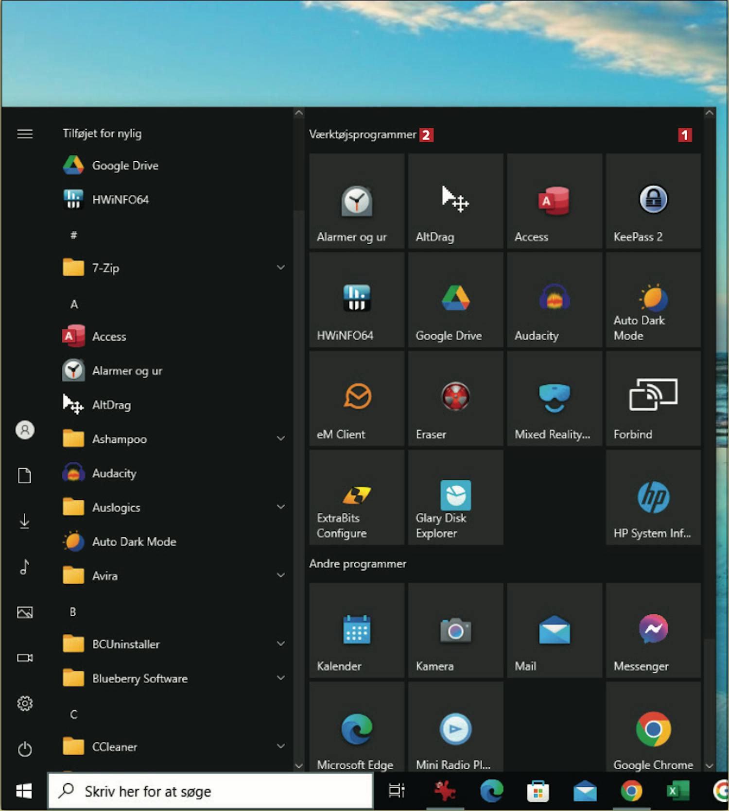The image size is (729, 811).
Task: Open the Alarmer og ur tile
Action: click(357, 201)
